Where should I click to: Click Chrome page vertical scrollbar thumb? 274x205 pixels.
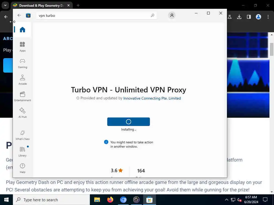click(x=272, y=49)
